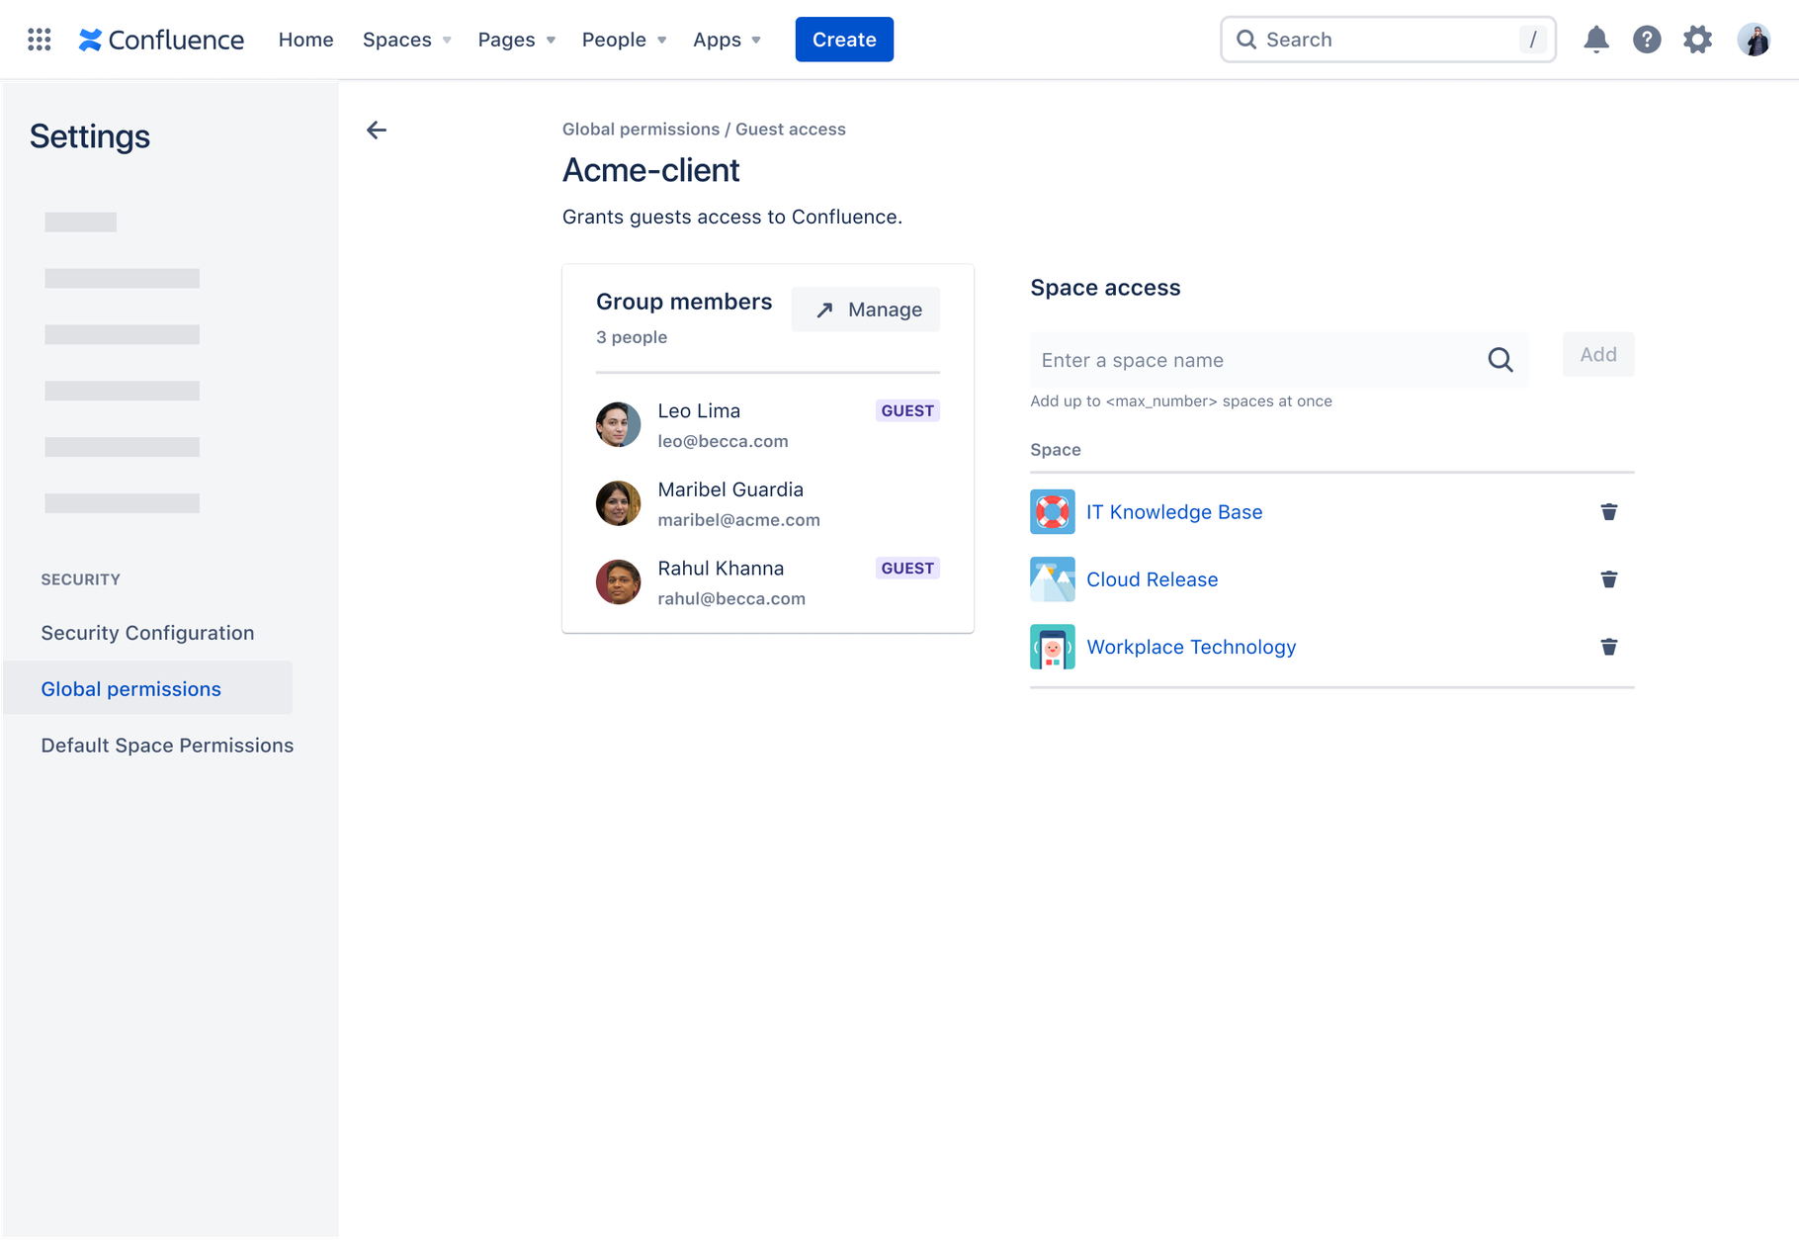
Task: Expand the Apps dropdown
Action: (726, 40)
